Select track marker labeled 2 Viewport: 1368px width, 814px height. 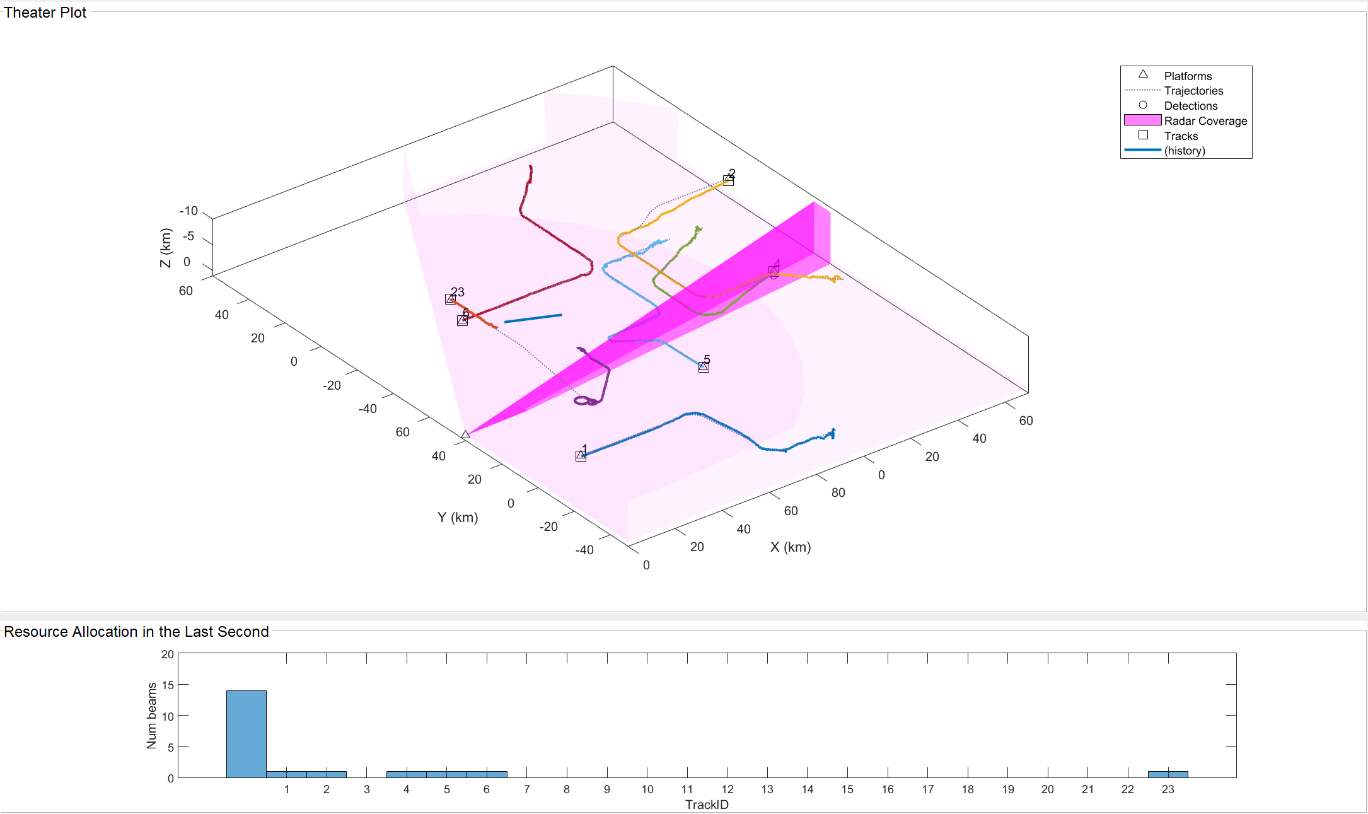tap(728, 180)
